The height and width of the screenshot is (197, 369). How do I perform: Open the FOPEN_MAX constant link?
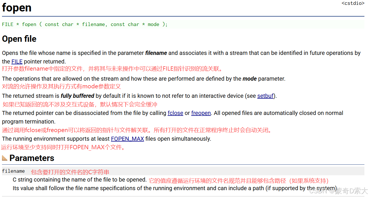tap(128, 139)
